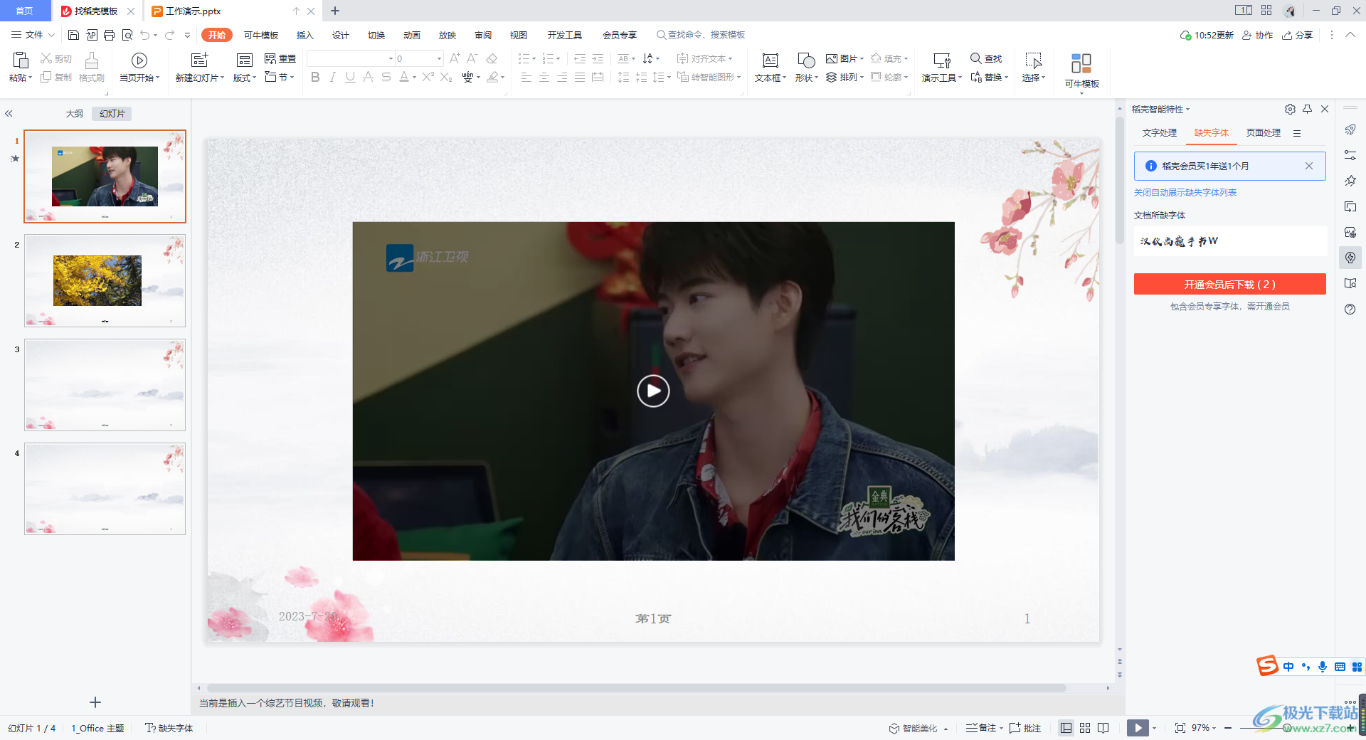Click the zoom slider in status bar

pyautogui.click(x=1288, y=728)
